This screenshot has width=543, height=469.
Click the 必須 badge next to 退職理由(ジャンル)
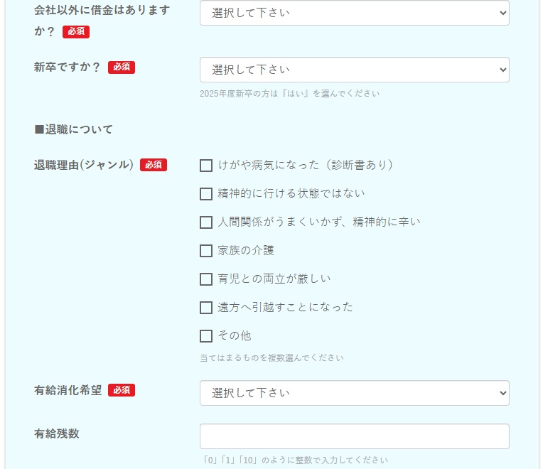point(154,165)
